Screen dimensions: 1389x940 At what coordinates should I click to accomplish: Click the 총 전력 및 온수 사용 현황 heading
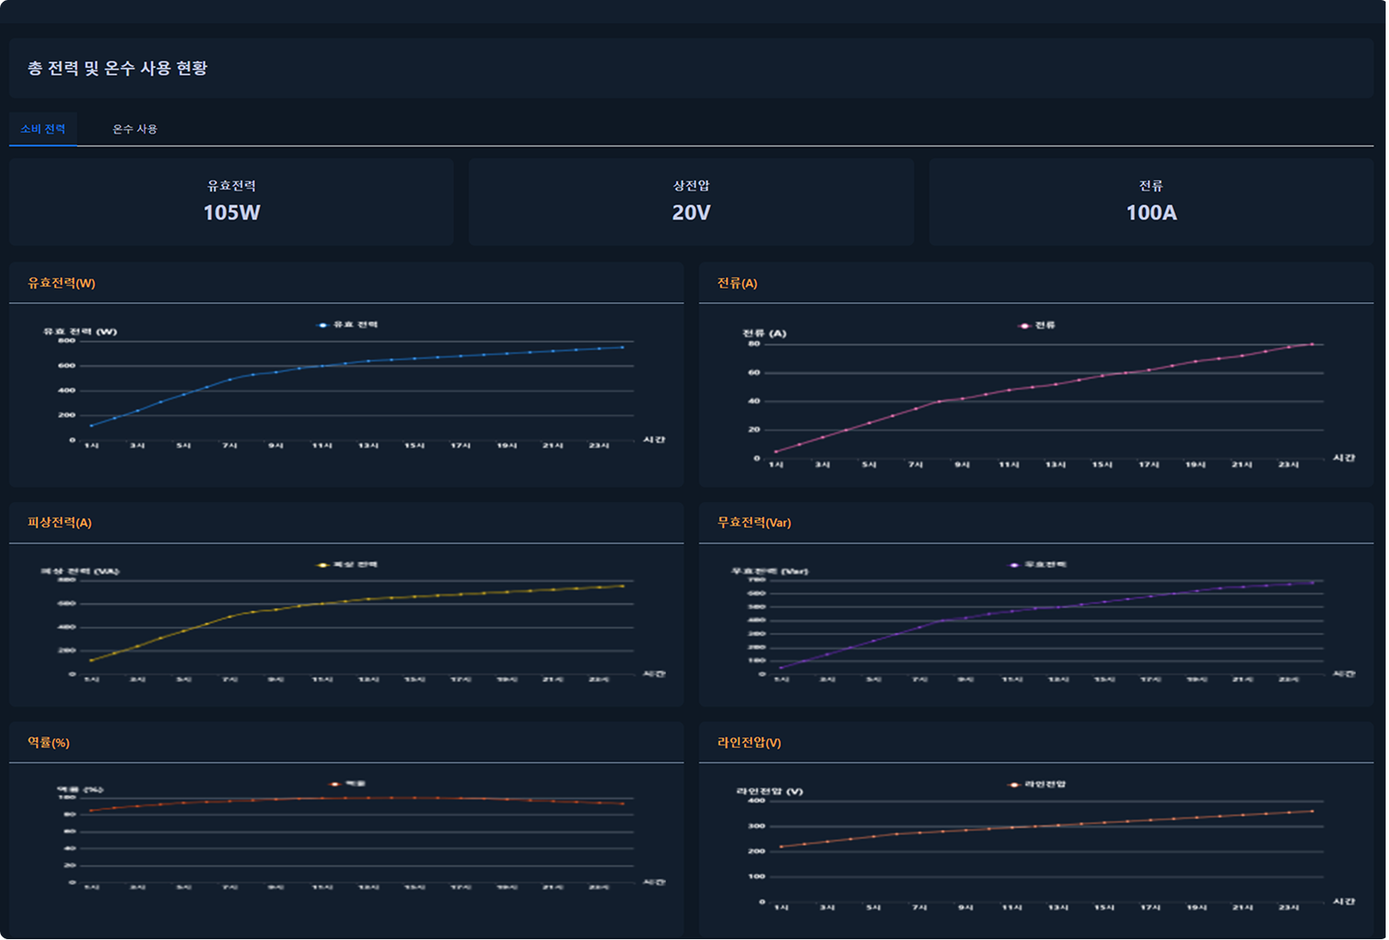point(117,68)
